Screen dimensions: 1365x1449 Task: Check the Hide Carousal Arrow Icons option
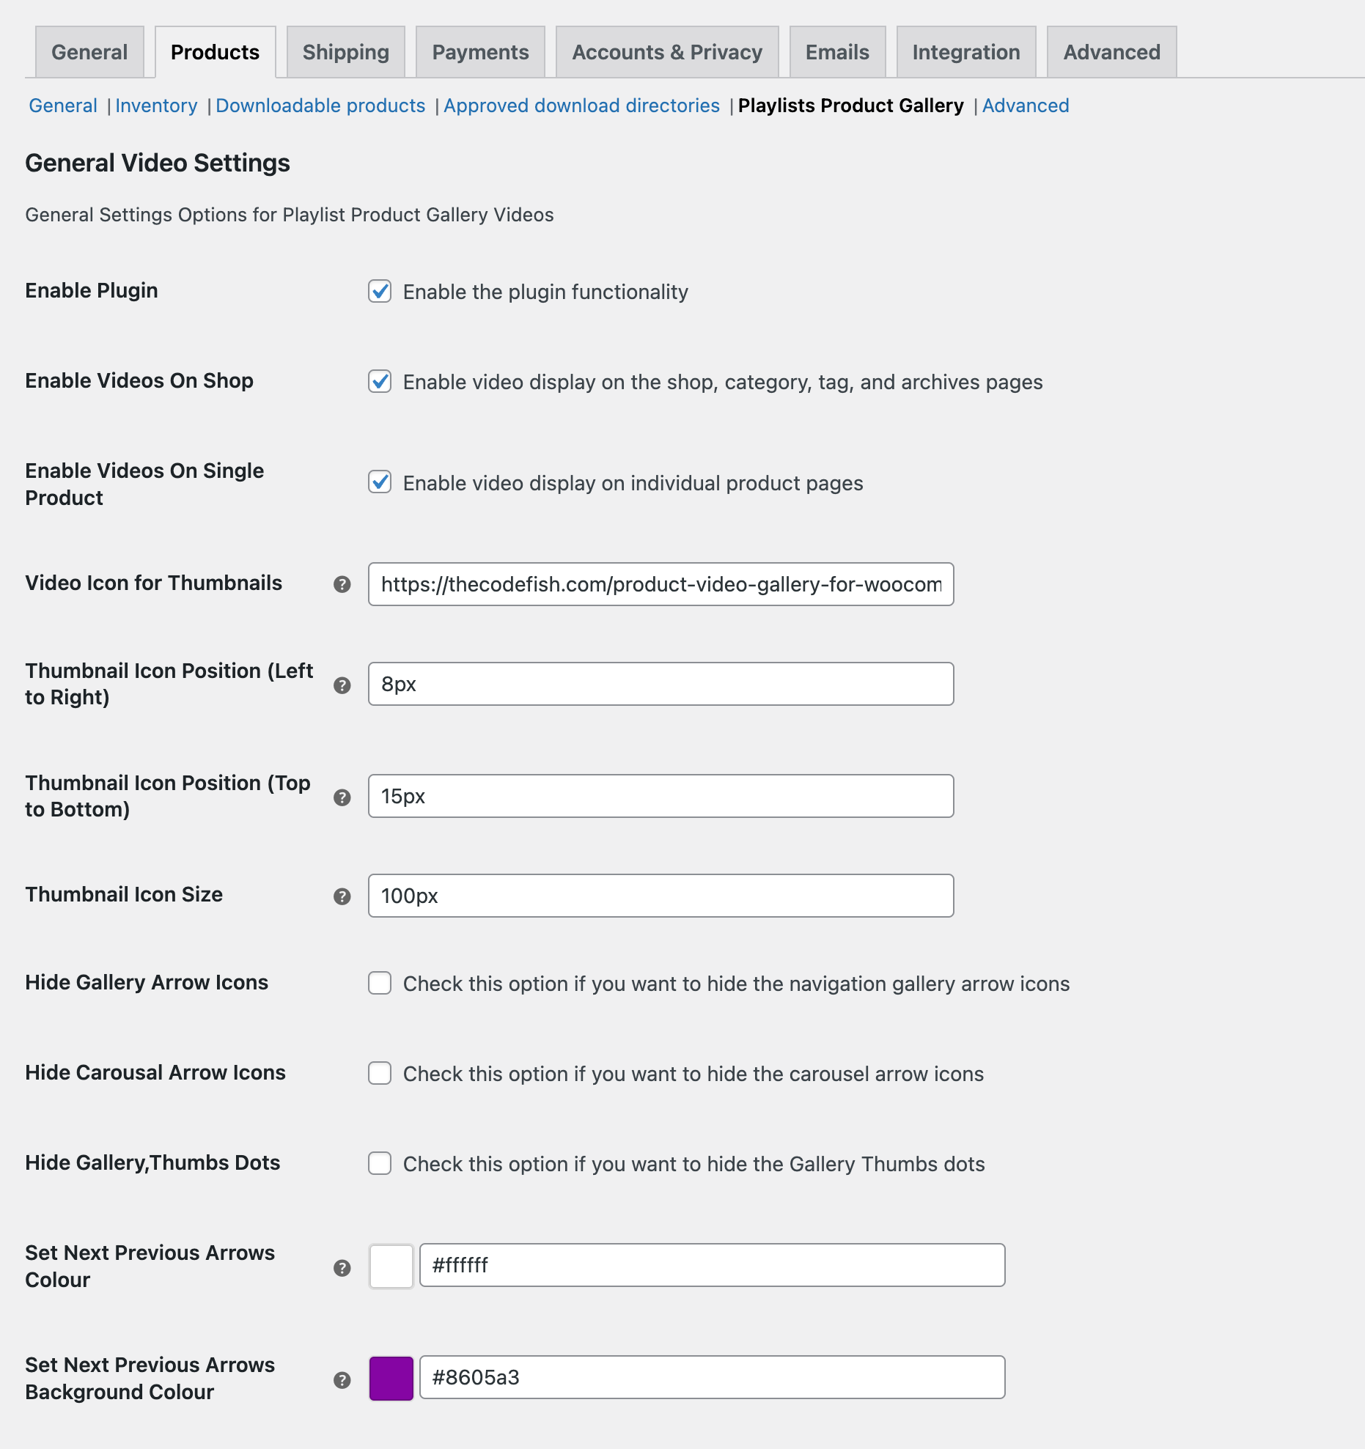(x=380, y=1073)
